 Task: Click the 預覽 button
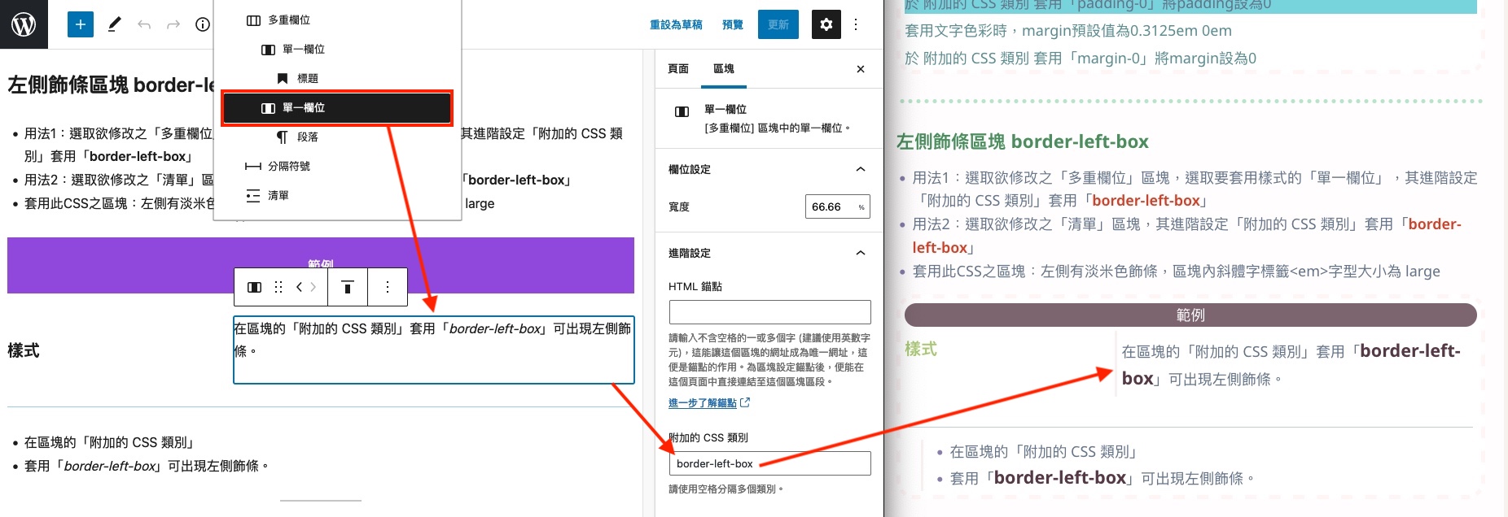pyautogui.click(x=733, y=24)
